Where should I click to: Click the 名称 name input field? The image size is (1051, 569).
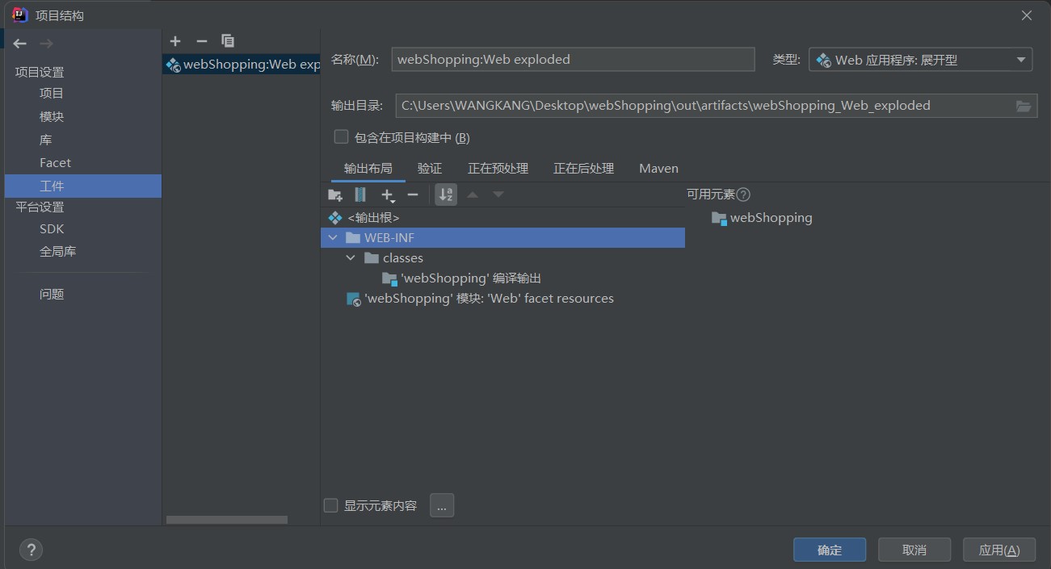[573, 59]
